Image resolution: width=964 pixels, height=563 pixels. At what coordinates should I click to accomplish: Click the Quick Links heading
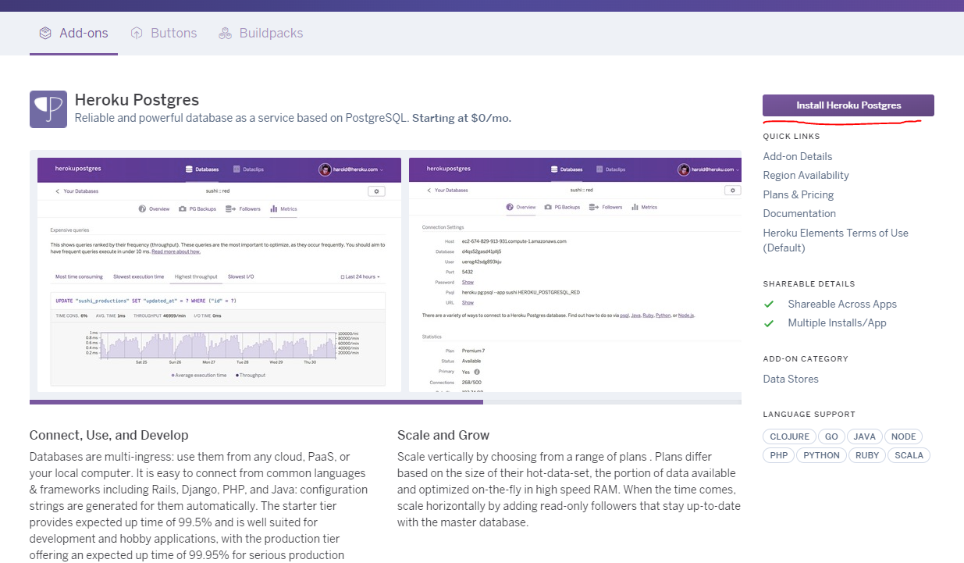coord(791,137)
